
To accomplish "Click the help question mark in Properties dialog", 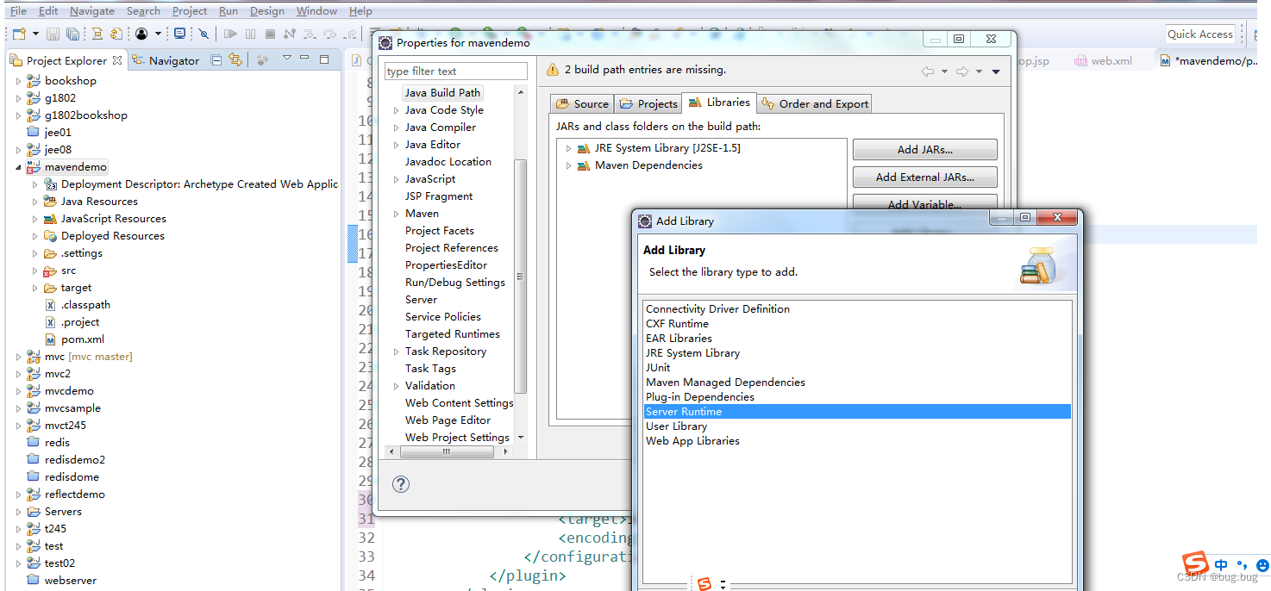I will [401, 484].
